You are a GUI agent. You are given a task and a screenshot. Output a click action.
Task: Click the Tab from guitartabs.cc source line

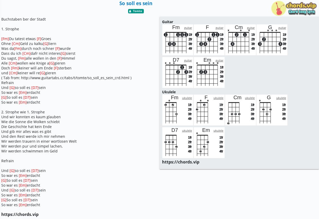66,78
